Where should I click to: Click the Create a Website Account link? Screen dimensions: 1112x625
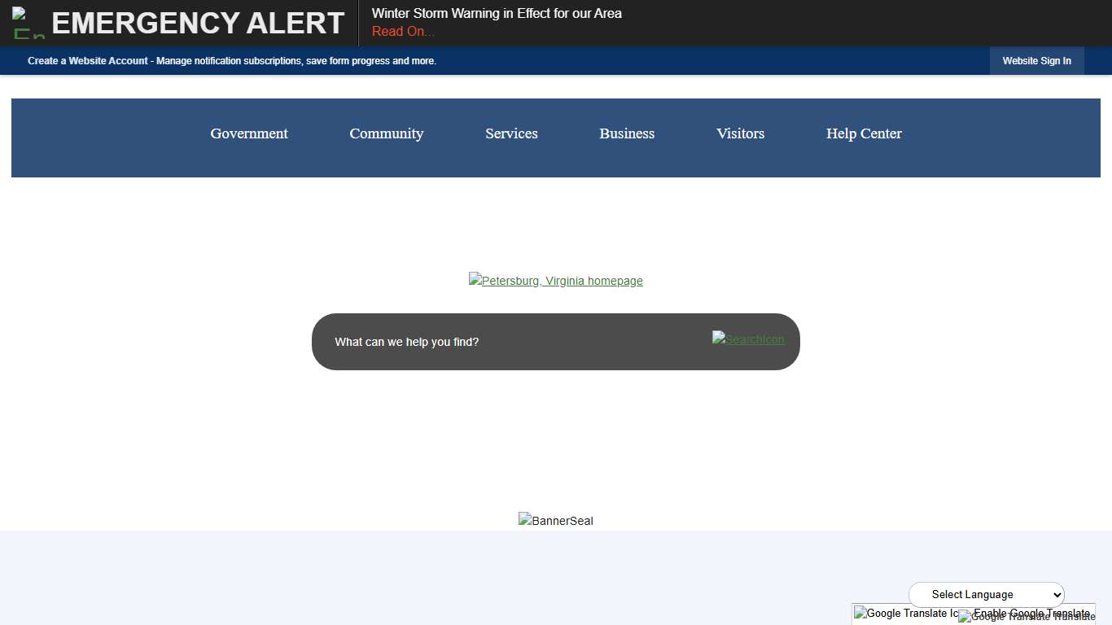(88, 61)
